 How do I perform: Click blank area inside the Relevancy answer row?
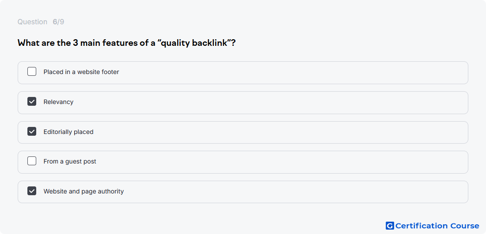pyautogui.click(x=270, y=103)
